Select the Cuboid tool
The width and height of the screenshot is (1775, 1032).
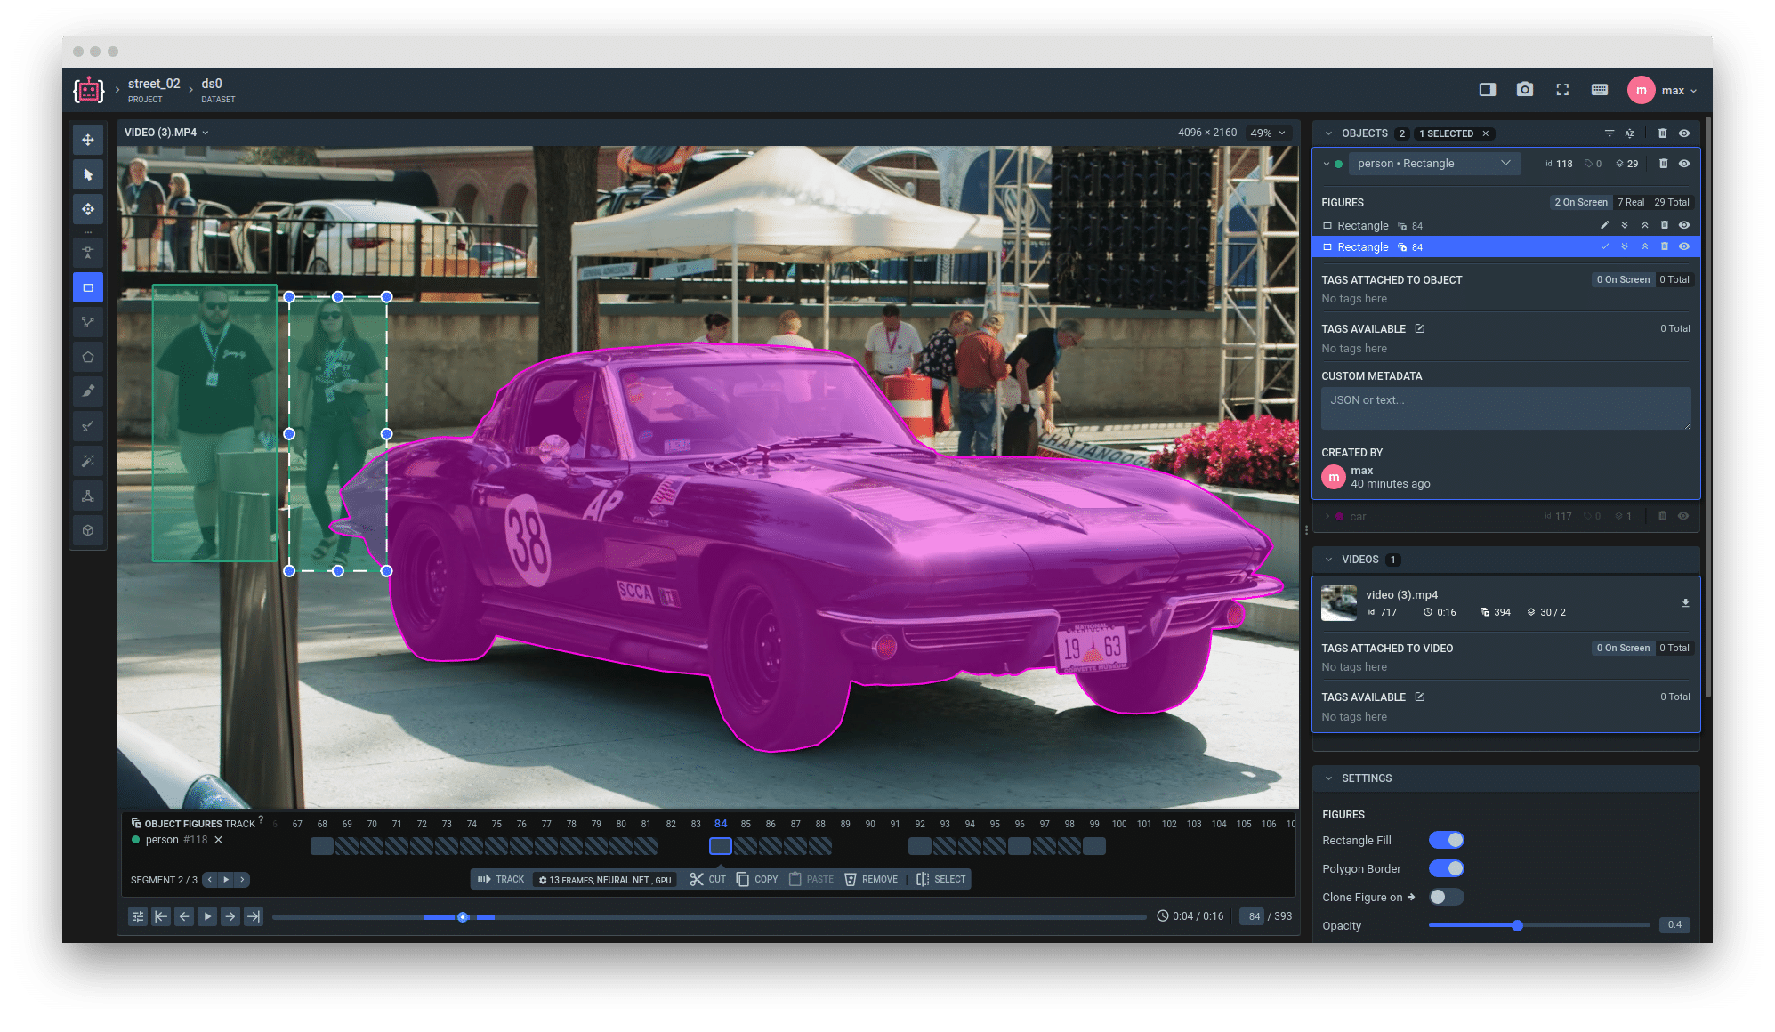88,530
